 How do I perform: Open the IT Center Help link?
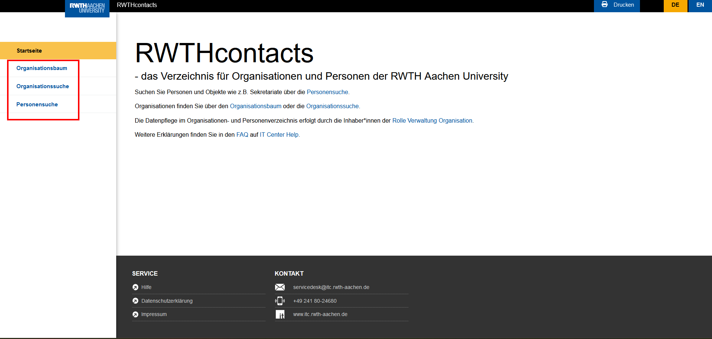click(x=280, y=135)
